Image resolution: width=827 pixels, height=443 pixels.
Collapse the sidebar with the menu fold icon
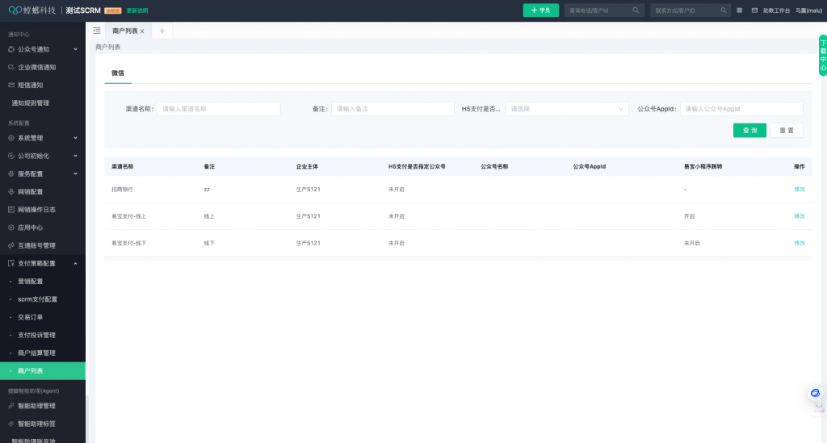(x=97, y=31)
